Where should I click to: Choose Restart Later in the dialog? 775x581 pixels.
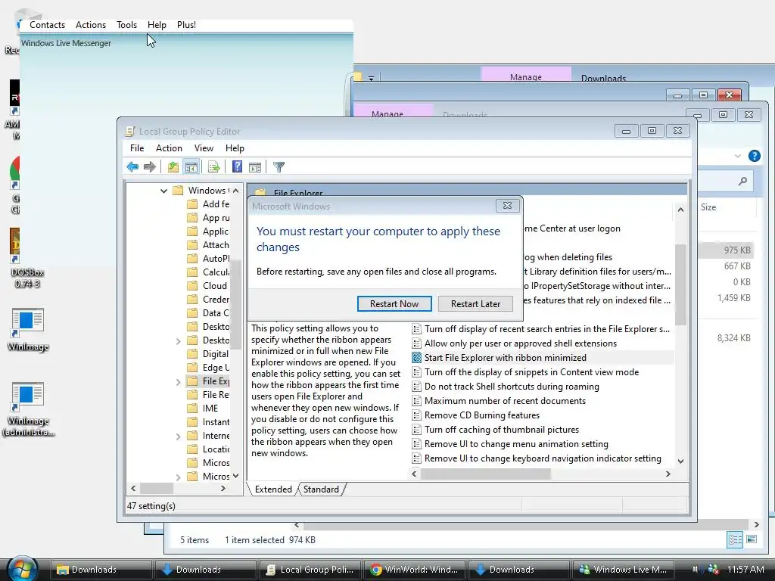point(475,304)
